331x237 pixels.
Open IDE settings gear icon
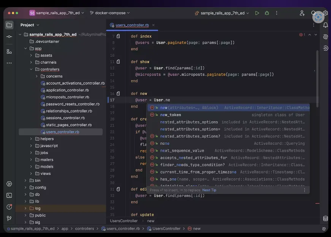(326, 13)
